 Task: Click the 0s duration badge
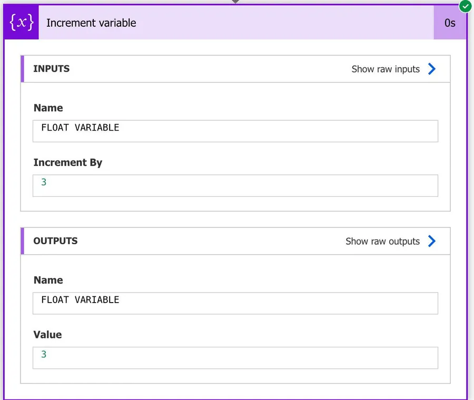[450, 23]
